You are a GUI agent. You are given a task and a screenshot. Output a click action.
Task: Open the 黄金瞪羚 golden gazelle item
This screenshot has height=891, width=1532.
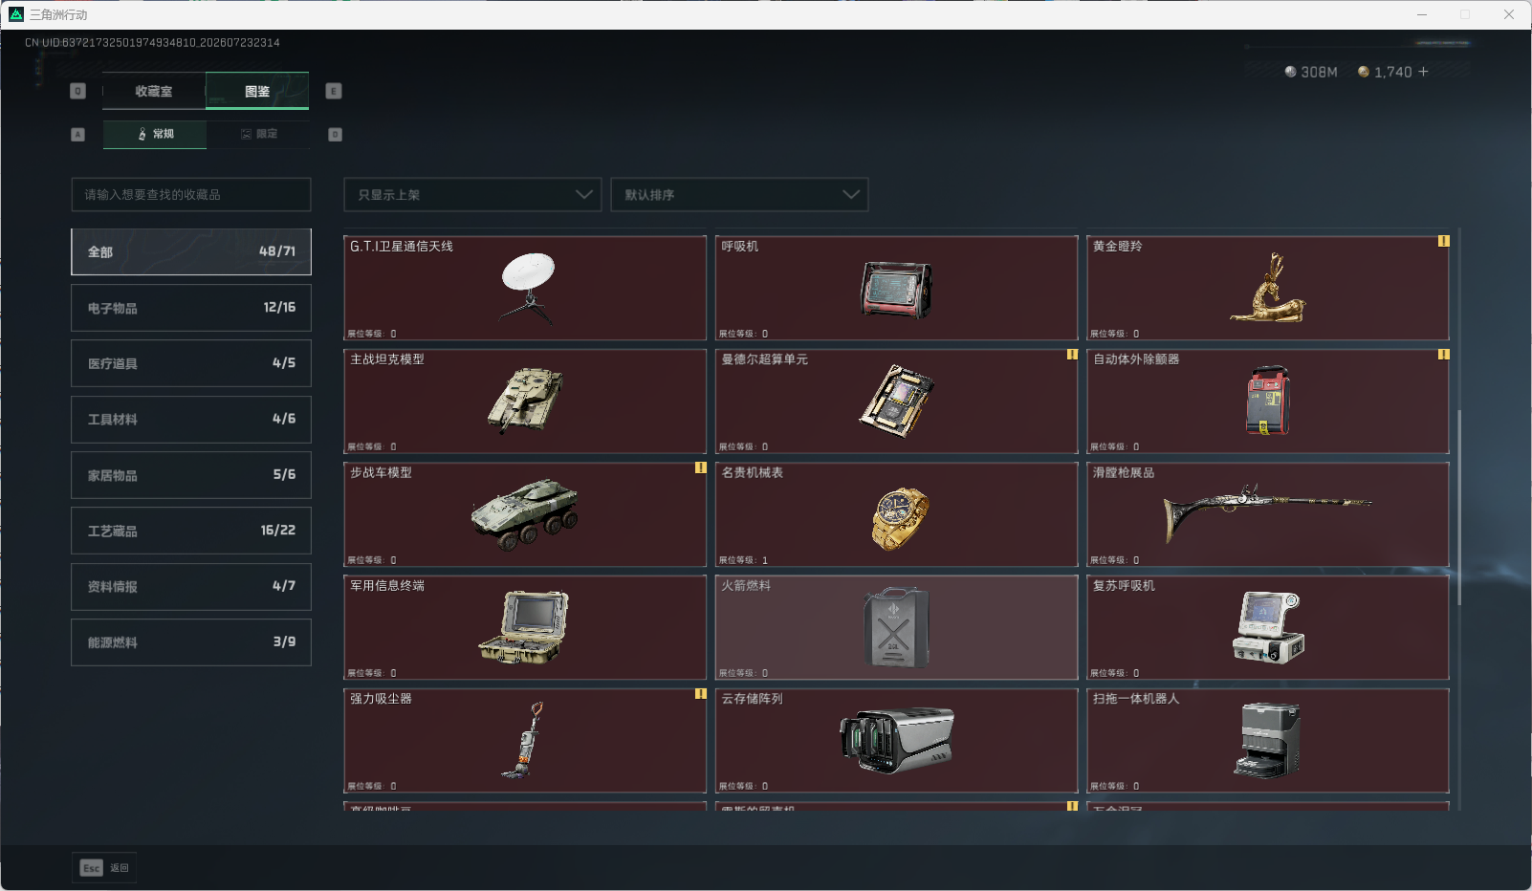pyautogui.click(x=1268, y=288)
